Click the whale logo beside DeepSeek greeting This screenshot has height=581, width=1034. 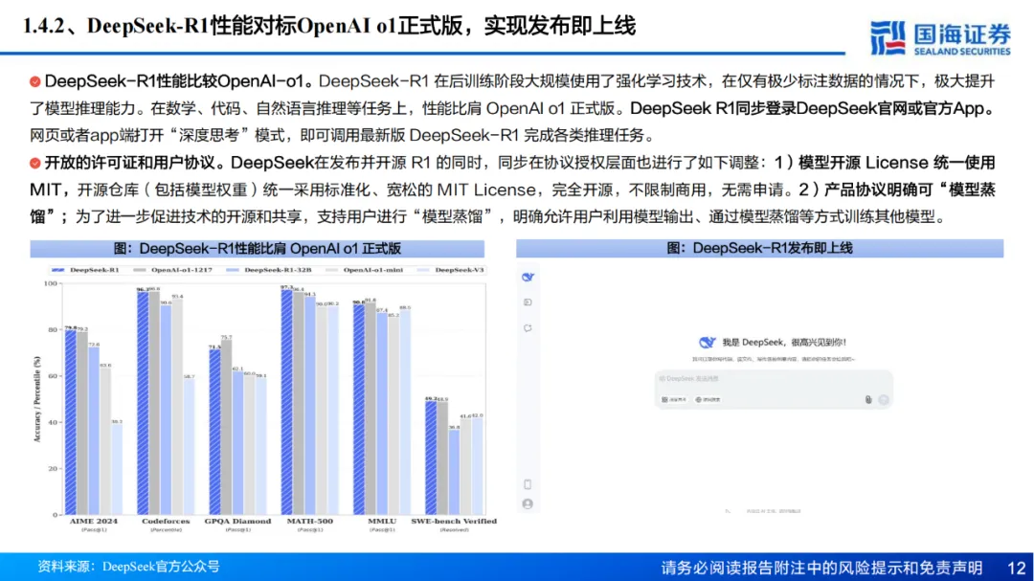(x=707, y=343)
